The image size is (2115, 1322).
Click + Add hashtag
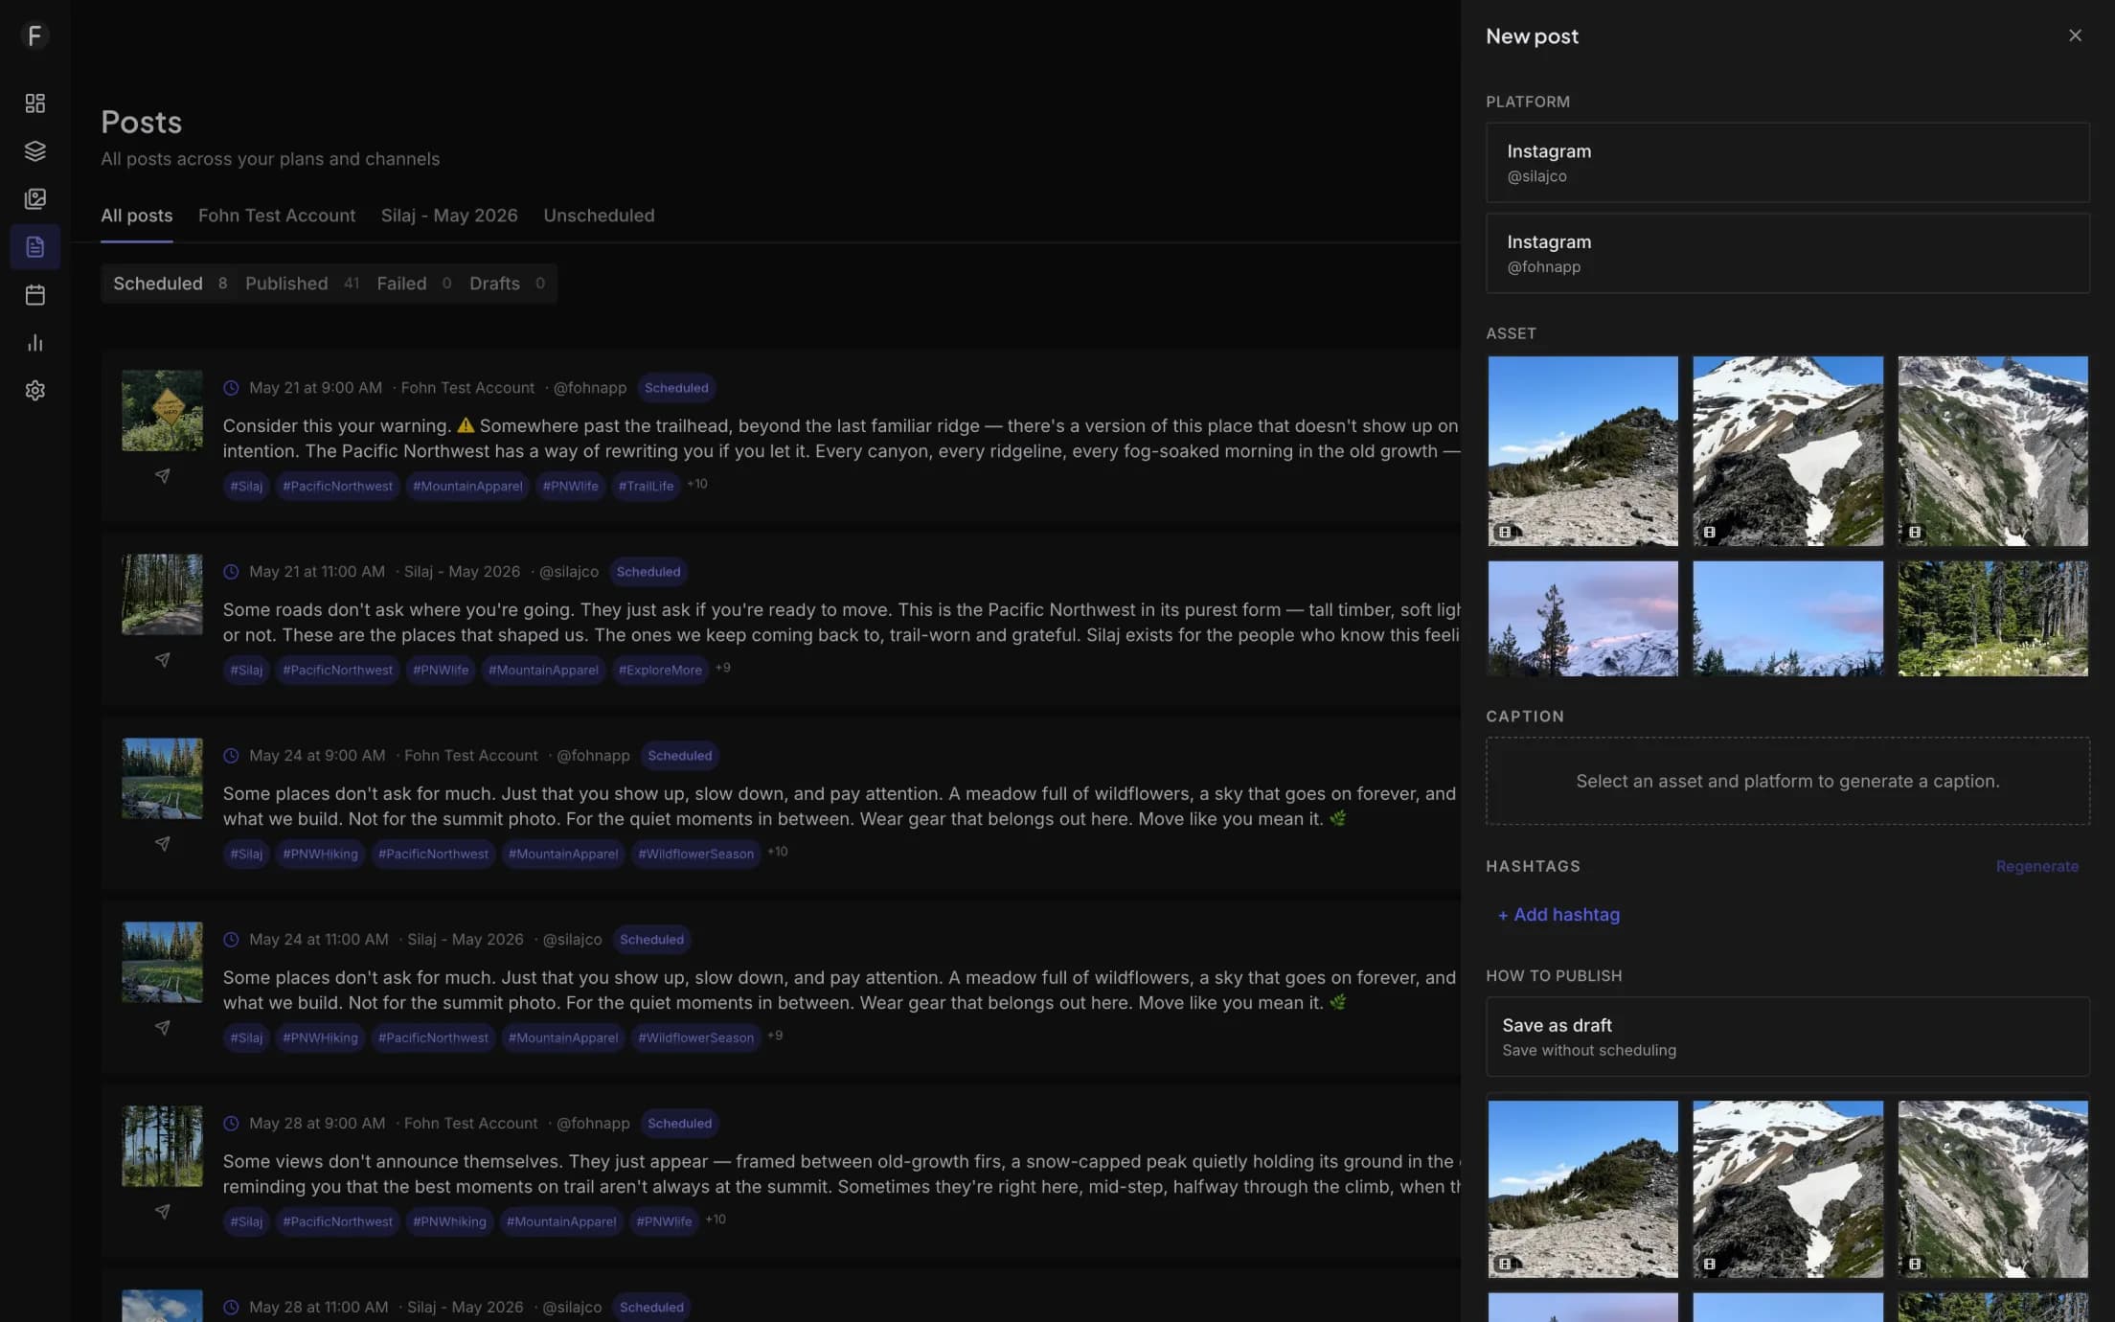pyautogui.click(x=1558, y=915)
